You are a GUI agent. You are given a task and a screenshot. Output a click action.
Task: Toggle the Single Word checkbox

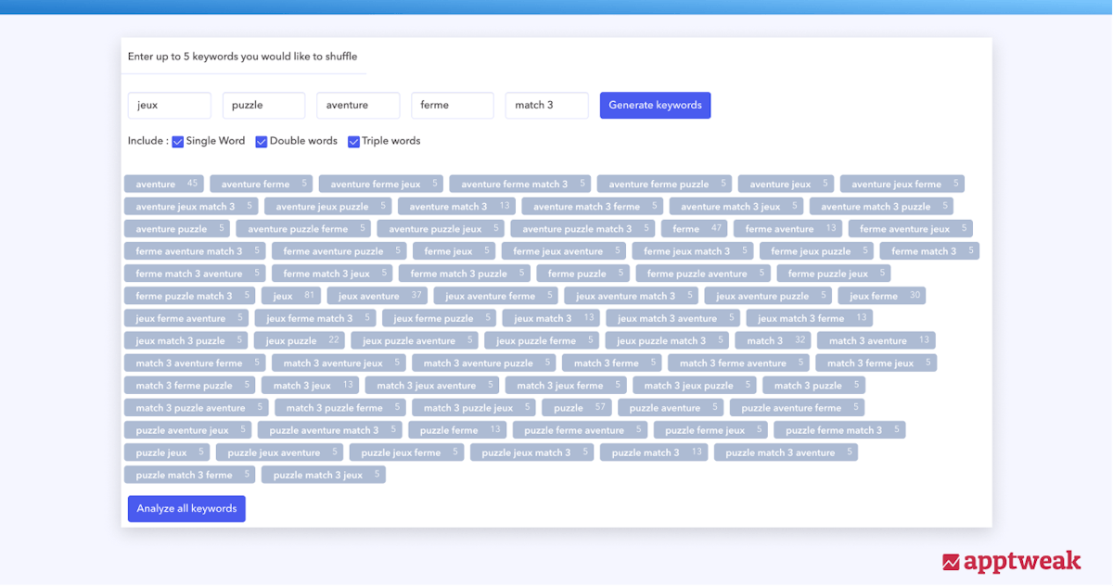point(178,142)
